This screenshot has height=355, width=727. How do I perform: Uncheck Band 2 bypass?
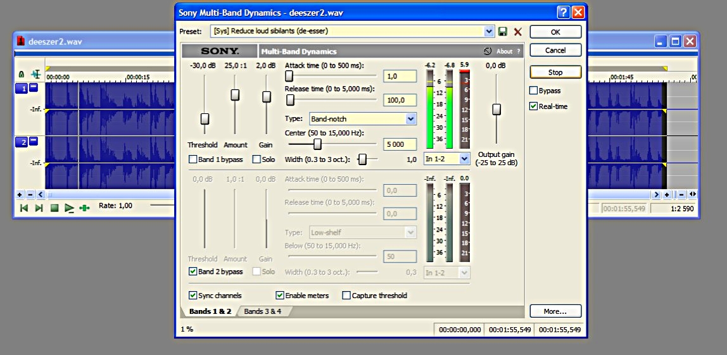pyautogui.click(x=193, y=271)
